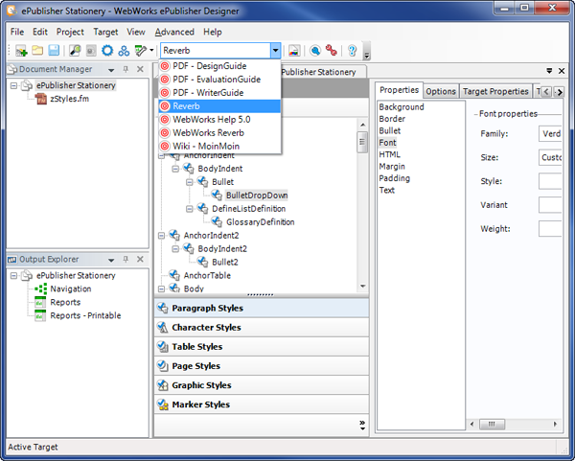
Task: Choose Wiki - MoinMoin target
Action: [x=219, y=147]
